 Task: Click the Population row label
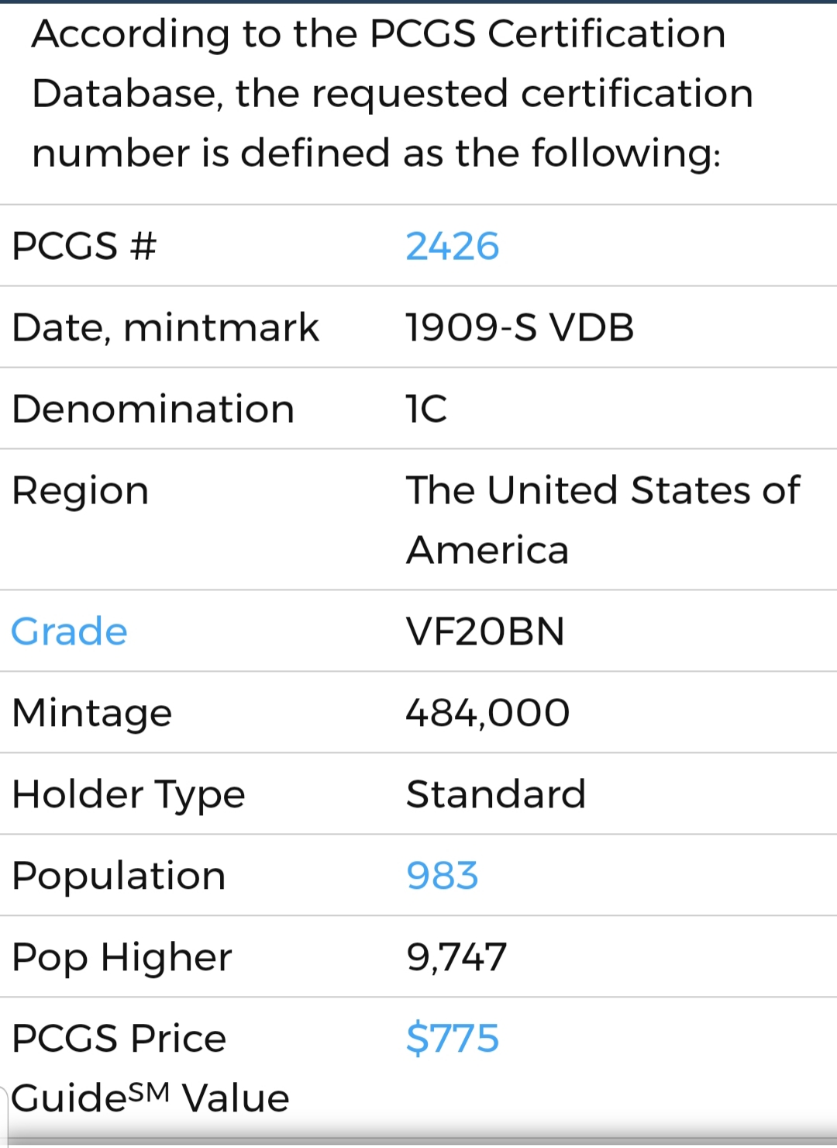point(119,877)
